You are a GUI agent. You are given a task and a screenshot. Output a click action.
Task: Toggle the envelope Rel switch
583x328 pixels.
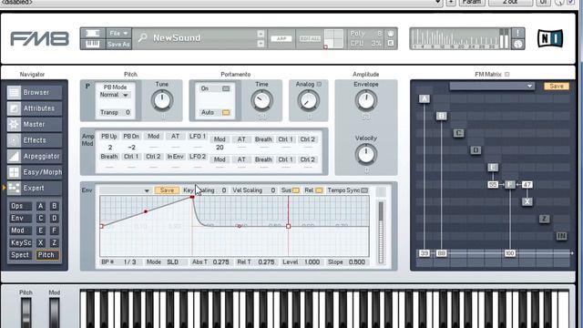click(319, 190)
